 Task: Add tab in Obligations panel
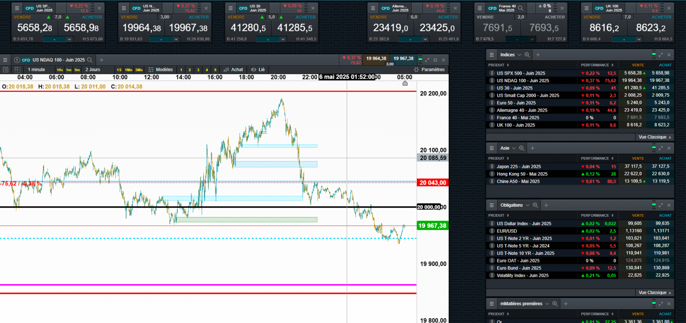[x=546, y=205]
